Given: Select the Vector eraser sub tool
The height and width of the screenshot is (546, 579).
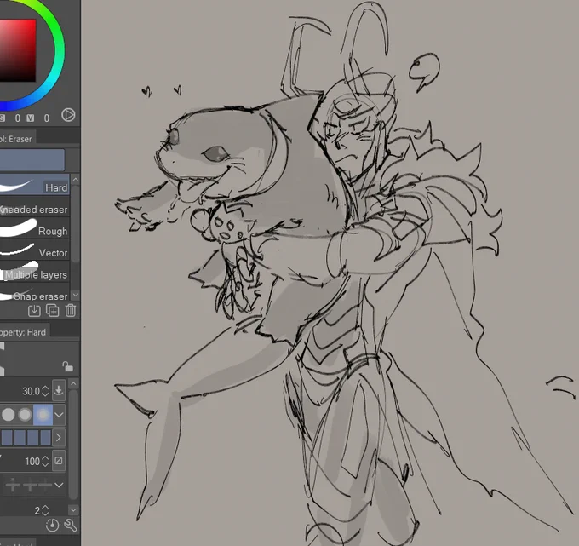Looking at the screenshot, I should click(x=35, y=250).
